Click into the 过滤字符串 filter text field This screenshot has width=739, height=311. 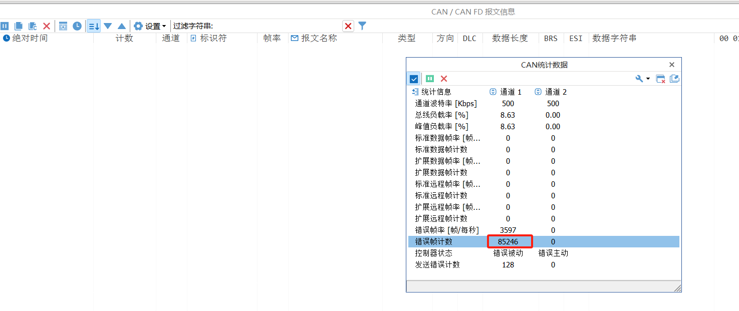coord(277,26)
